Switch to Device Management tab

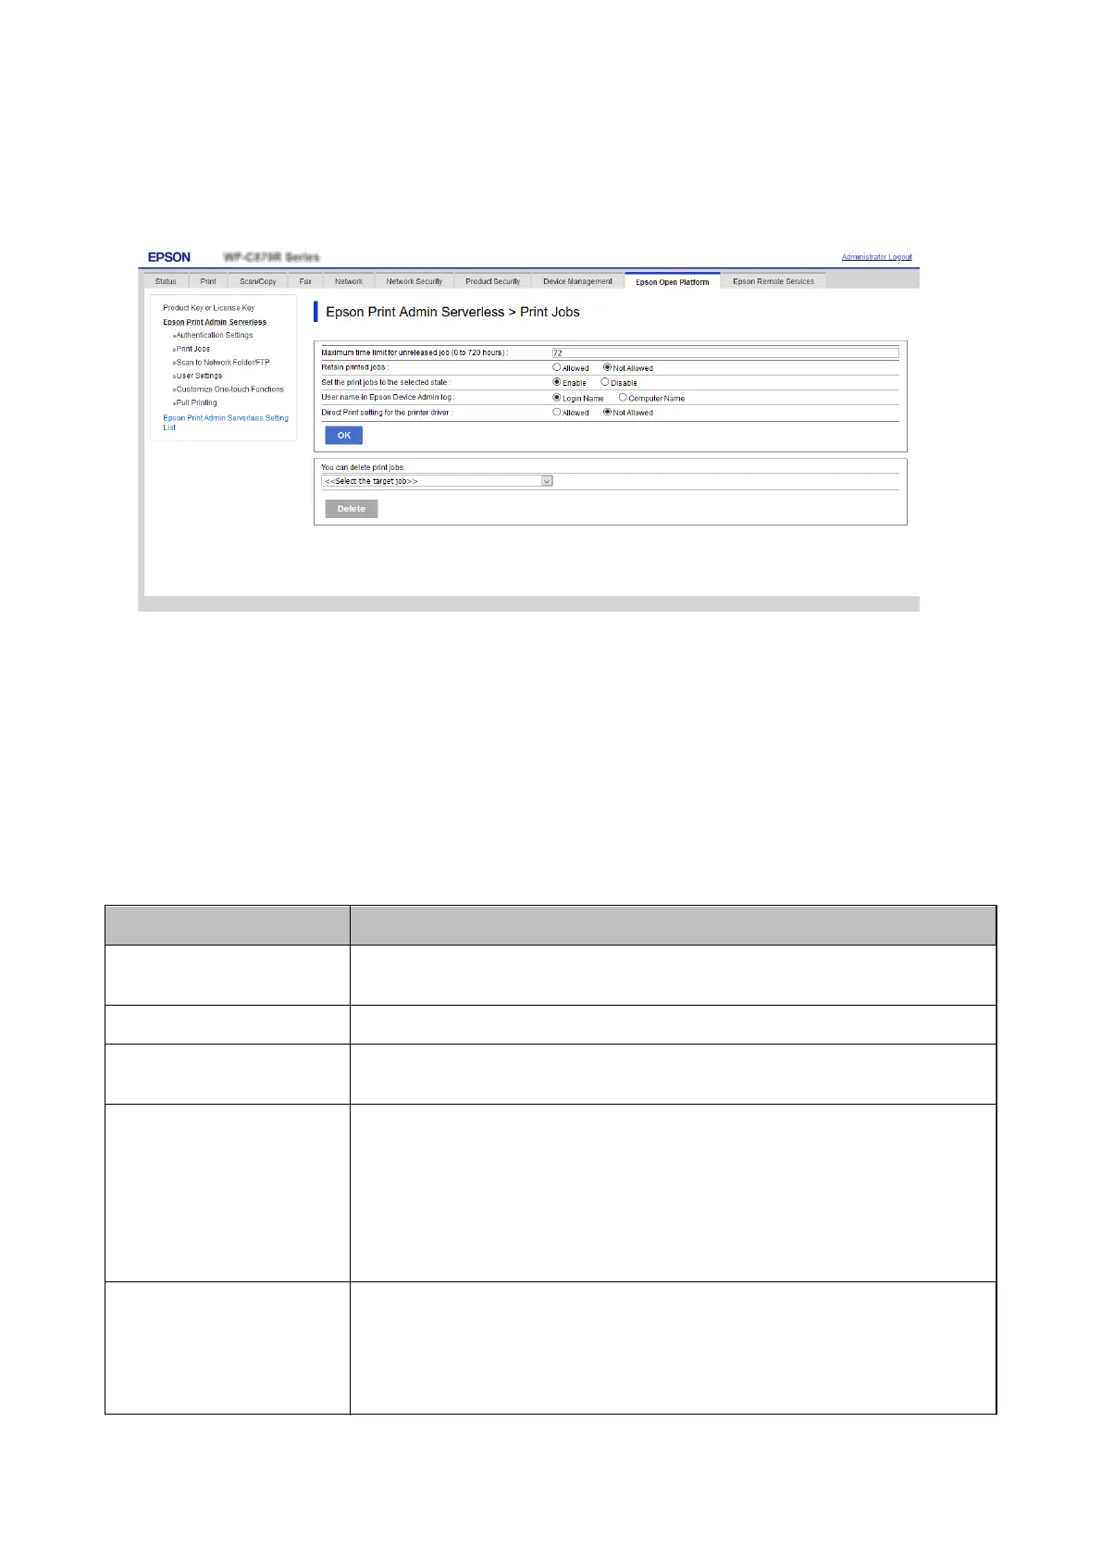click(577, 281)
